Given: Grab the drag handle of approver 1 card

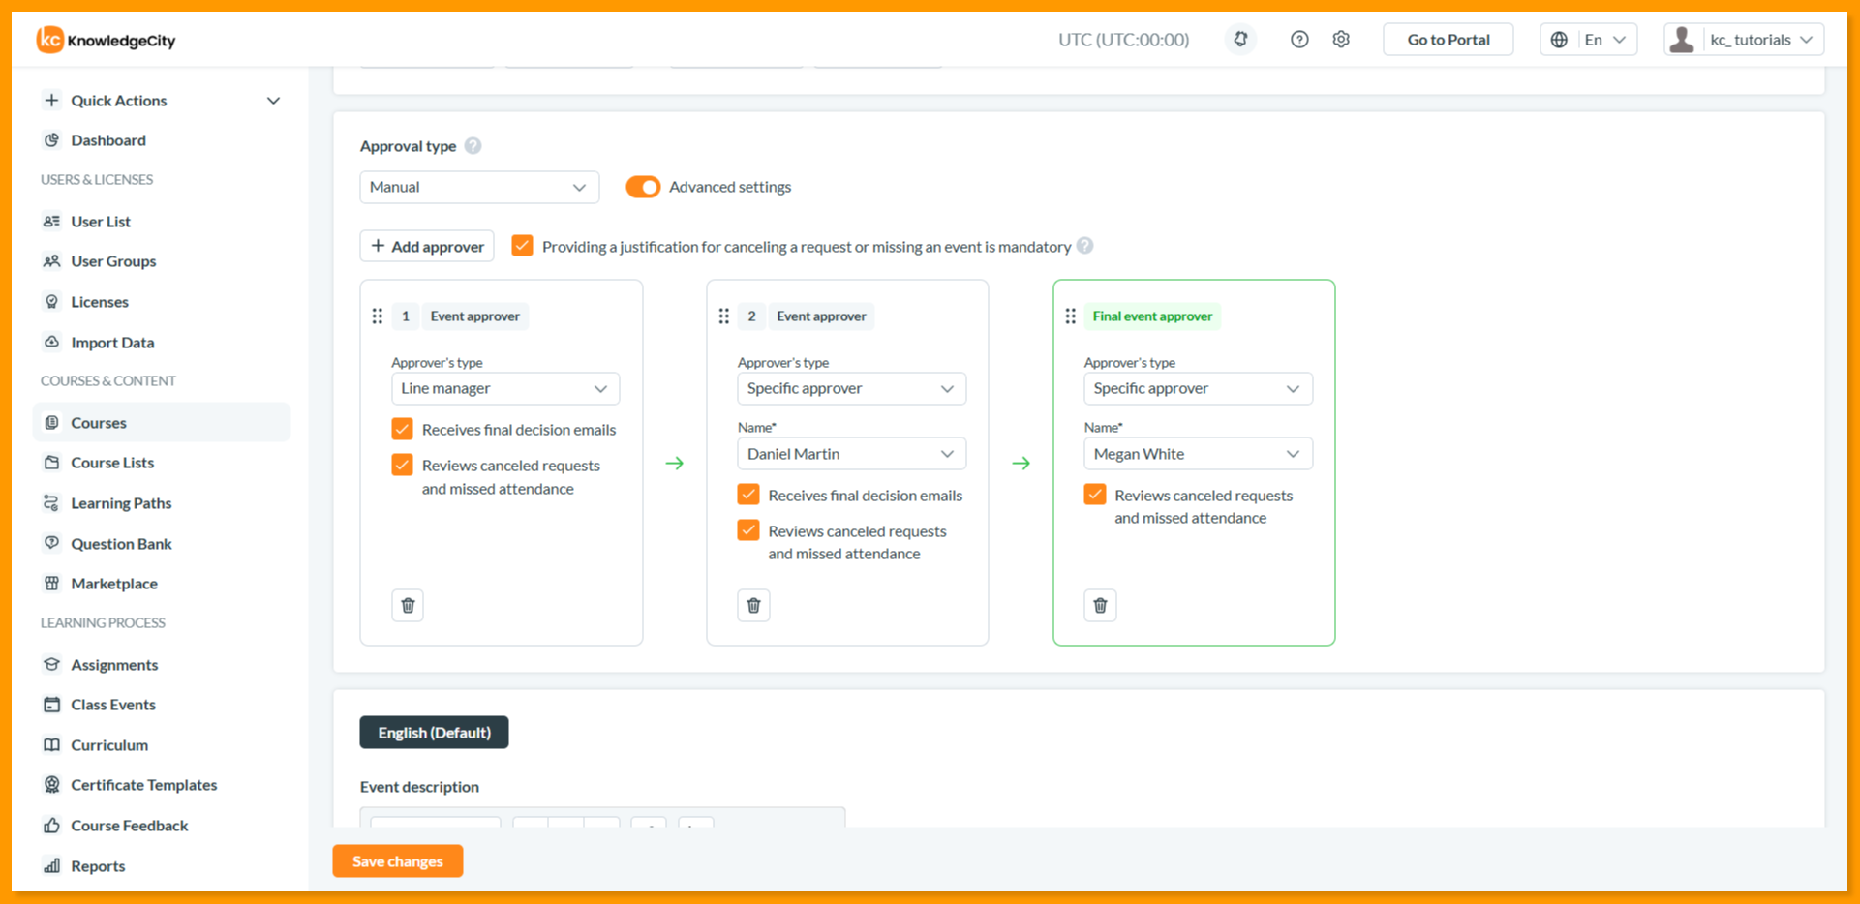Looking at the screenshot, I should 378,316.
